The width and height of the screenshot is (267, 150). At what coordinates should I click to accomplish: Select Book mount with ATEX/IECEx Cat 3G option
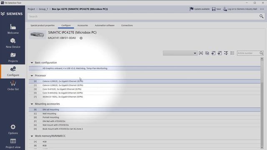pyautogui.click(x=144, y=129)
